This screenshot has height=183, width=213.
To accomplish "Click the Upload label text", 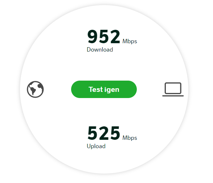I will coord(96,146).
